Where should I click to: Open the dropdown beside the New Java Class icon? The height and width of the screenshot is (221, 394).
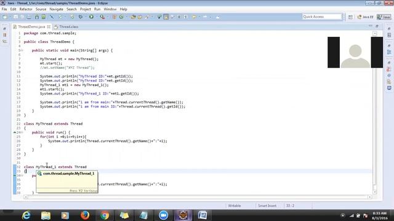126,17
